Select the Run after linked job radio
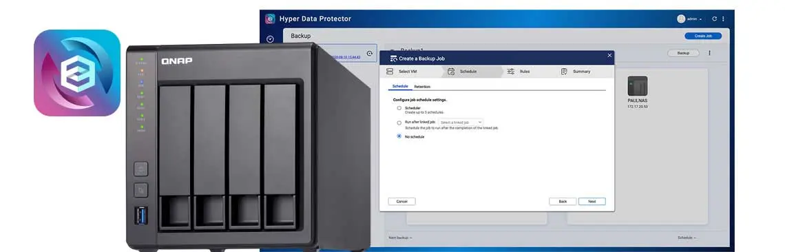 coord(399,123)
